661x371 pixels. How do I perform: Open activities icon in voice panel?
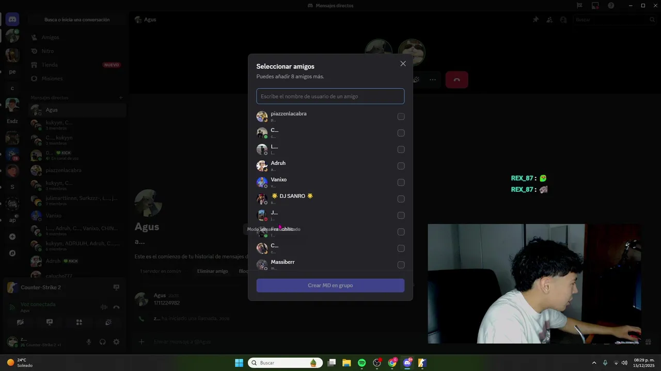click(x=79, y=322)
